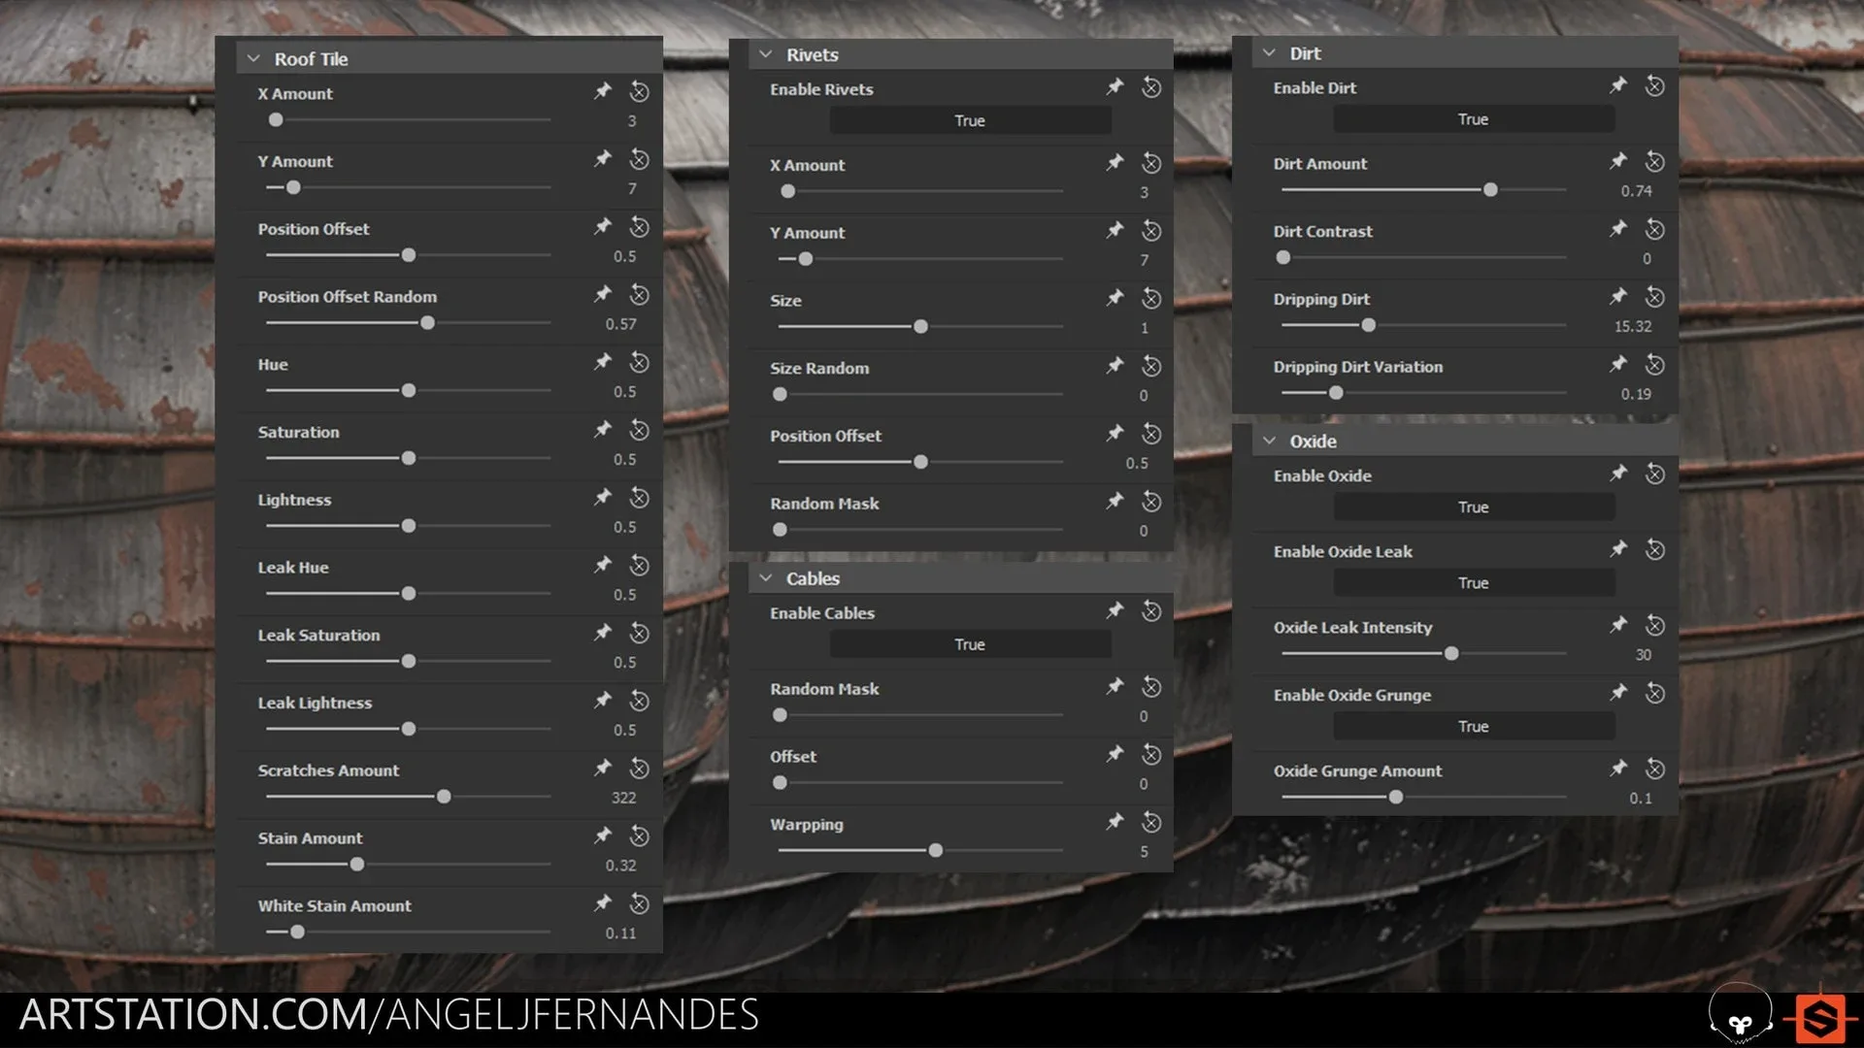Click the reset icon next to Position Offset Random
This screenshot has width=1864, height=1048.
tap(640, 294)
